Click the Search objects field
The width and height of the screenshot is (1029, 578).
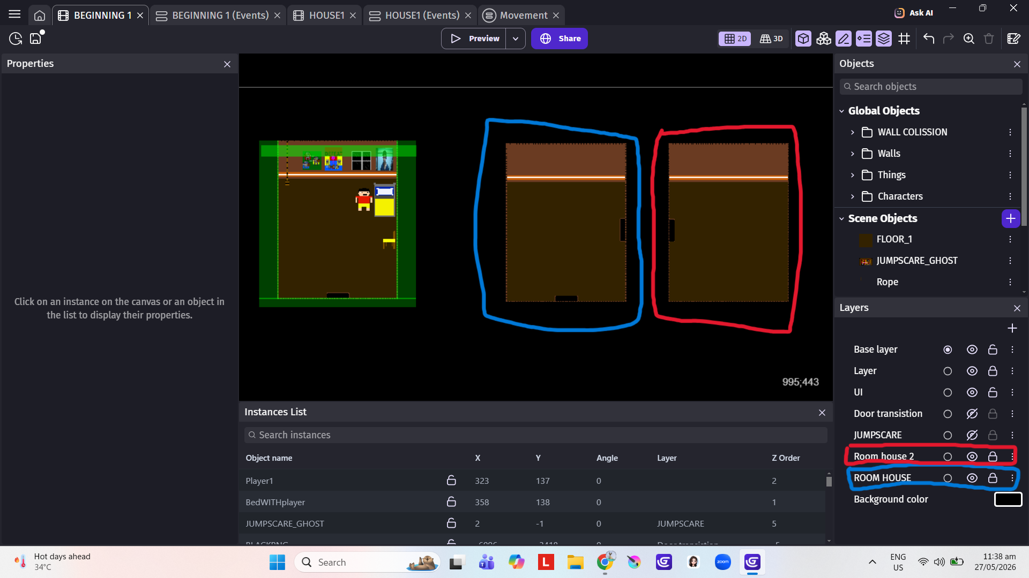click(x=931, y=87)
